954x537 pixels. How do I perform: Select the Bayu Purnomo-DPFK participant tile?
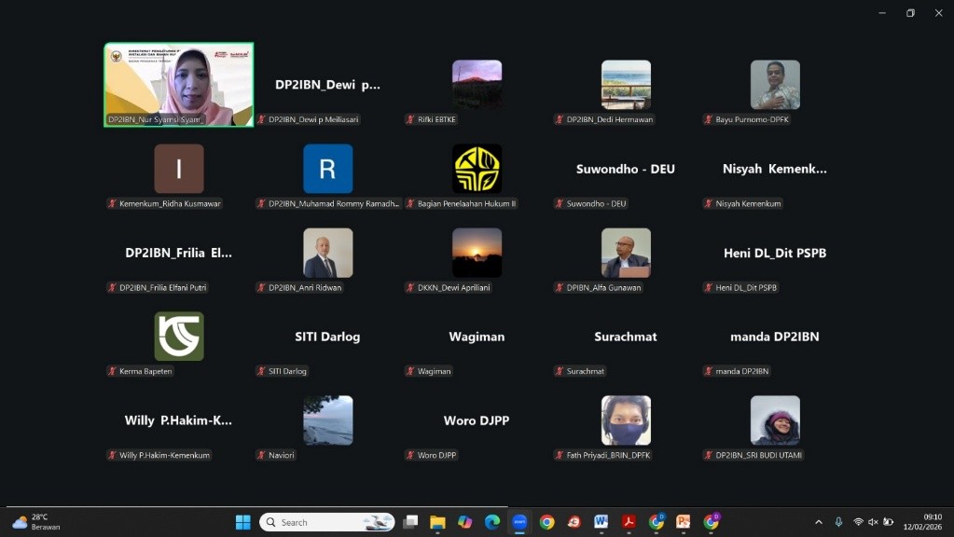tap(775, 85)
